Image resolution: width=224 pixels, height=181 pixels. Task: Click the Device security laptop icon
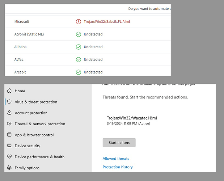point(9,146)
